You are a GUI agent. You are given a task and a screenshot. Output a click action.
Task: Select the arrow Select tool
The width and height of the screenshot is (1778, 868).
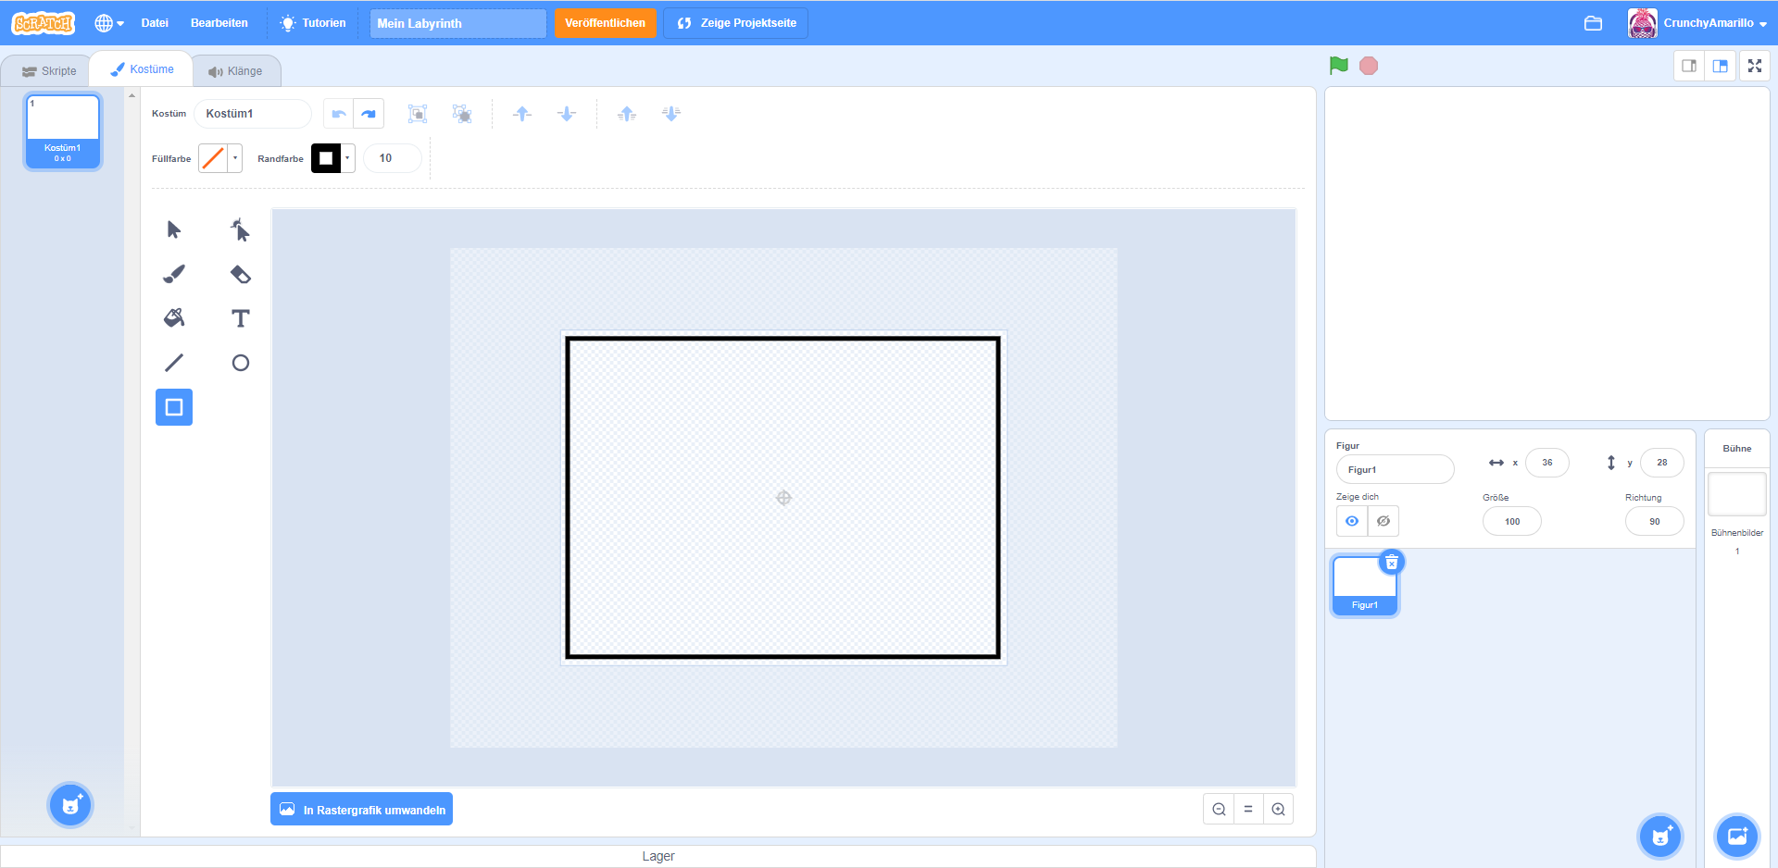tap(174, 229)
